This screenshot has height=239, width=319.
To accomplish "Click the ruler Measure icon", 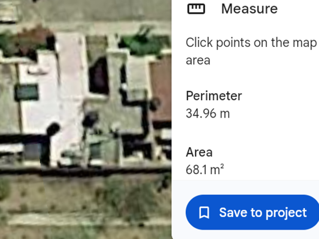I will pos(196,9).
